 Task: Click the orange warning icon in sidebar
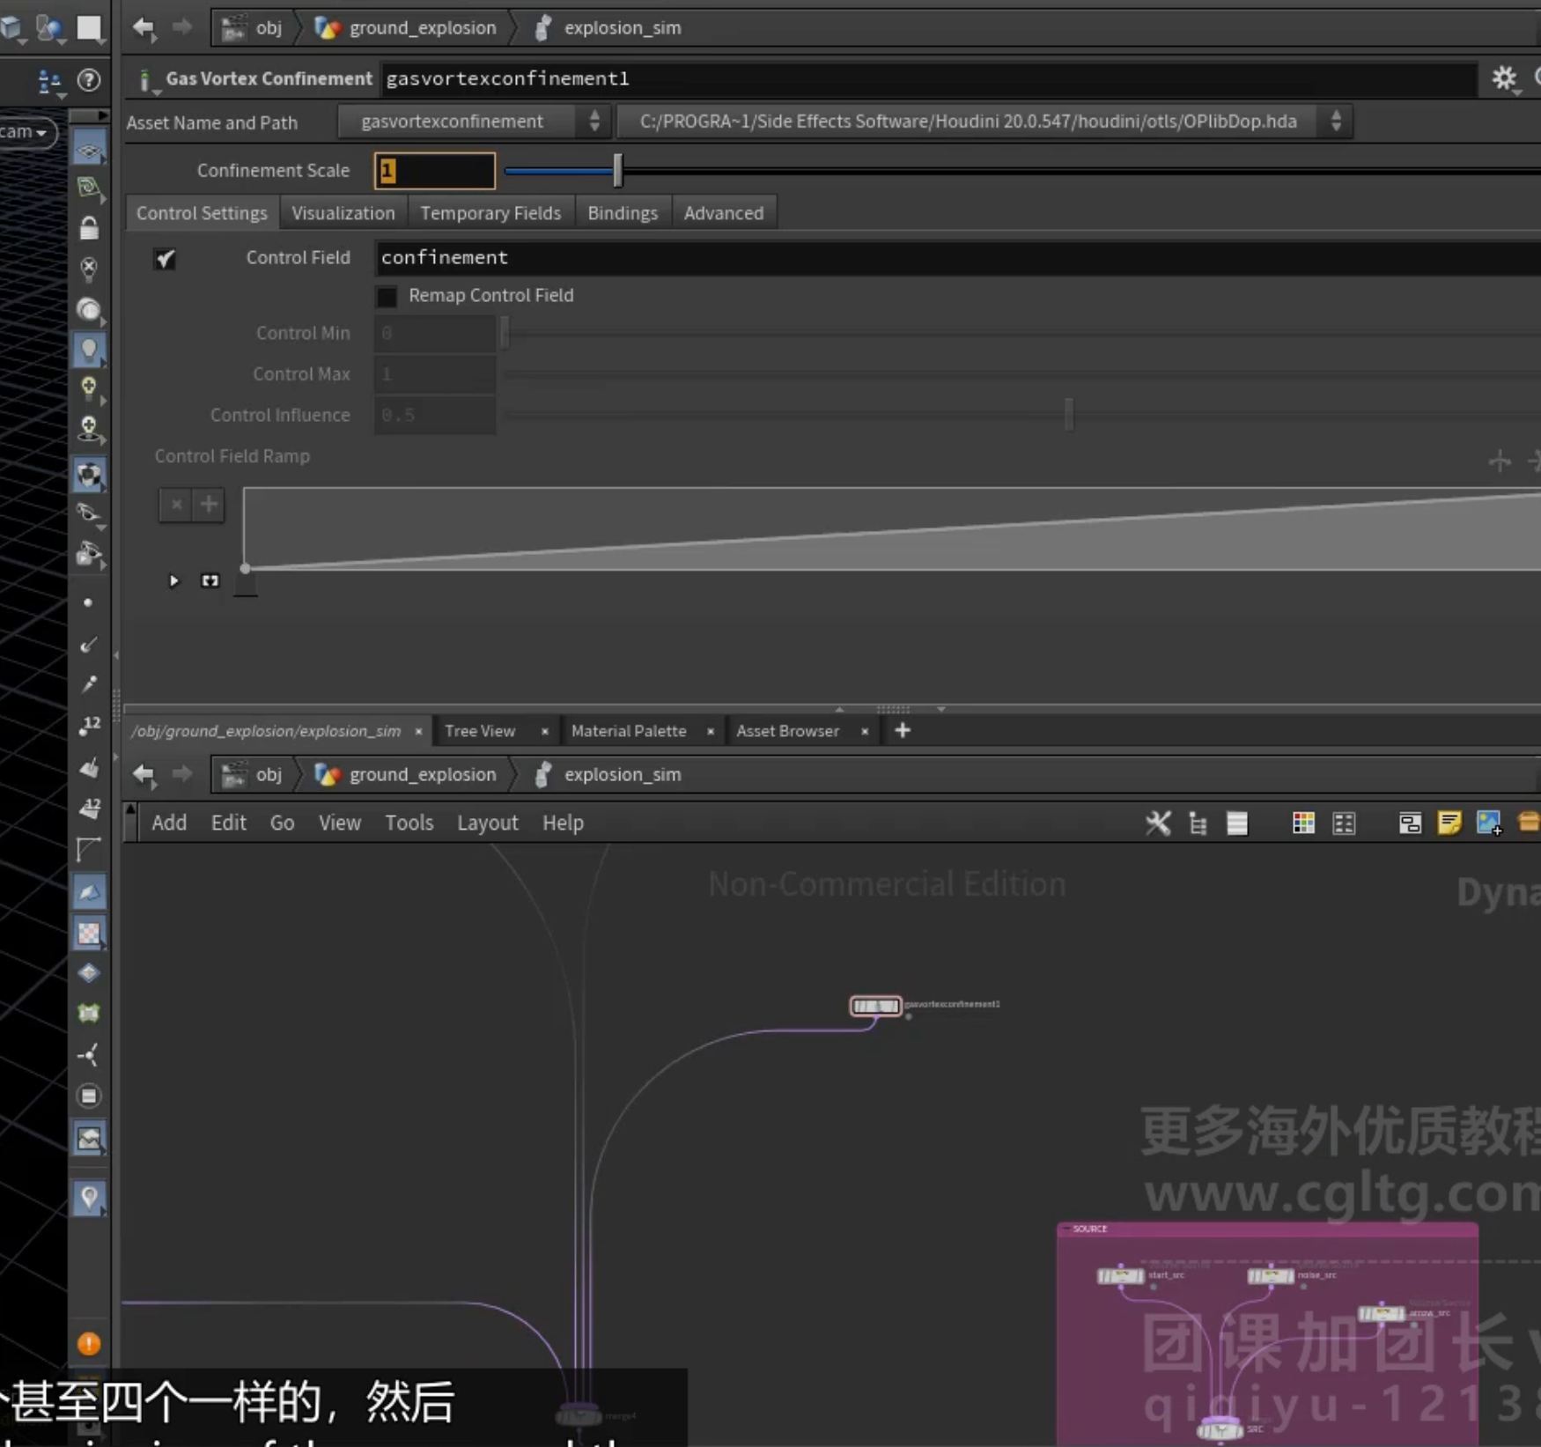tap(89, 1343)
